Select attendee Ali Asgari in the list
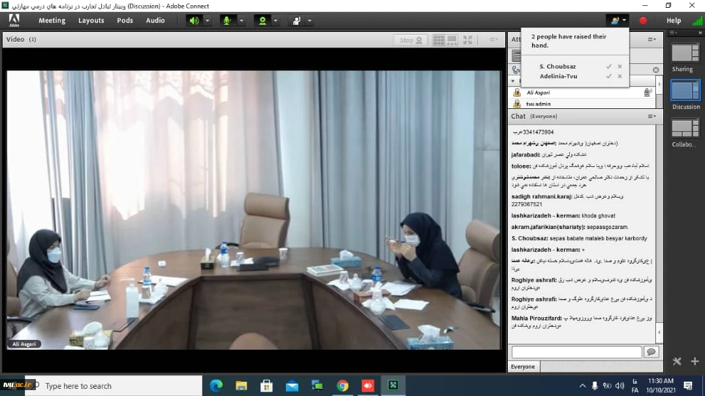Screen dimensions: 705x396 pos(582,92)
